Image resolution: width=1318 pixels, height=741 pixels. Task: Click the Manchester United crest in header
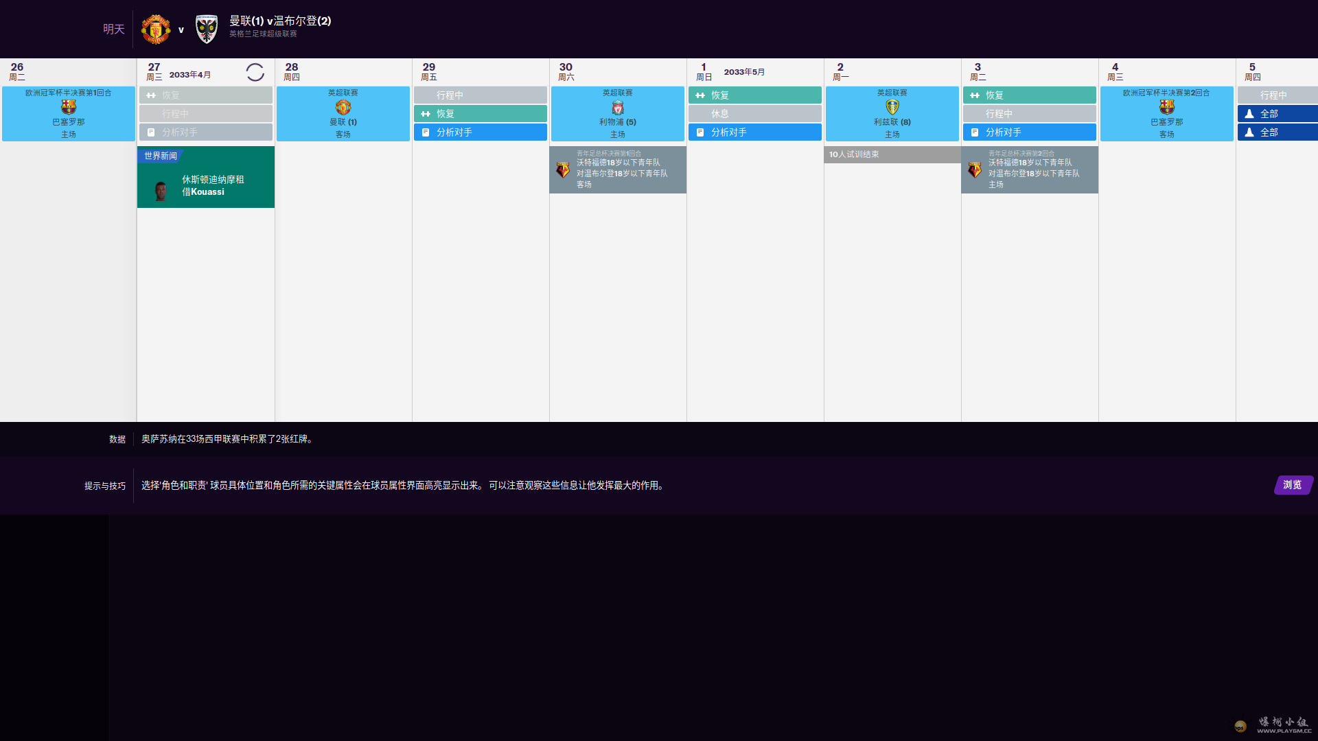[x=156, y=30]
